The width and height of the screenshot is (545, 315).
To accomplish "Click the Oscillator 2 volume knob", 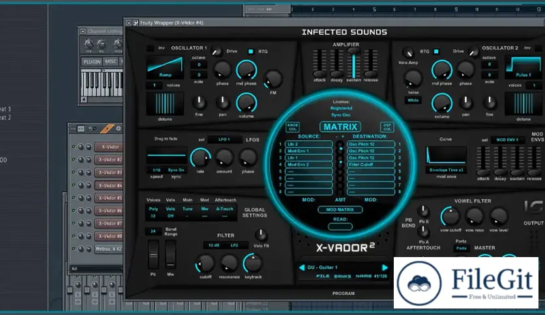I will (x=442, y=103).
